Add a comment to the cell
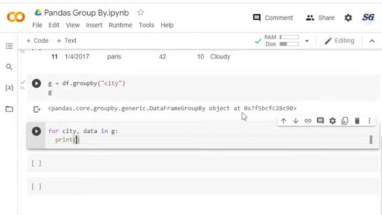 320,121
